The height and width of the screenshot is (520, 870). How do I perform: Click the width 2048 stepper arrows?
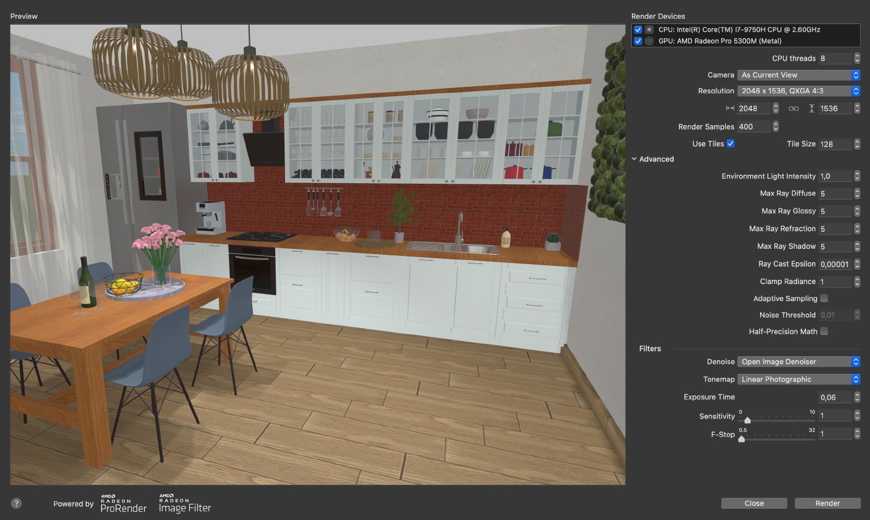click(775, 109)
